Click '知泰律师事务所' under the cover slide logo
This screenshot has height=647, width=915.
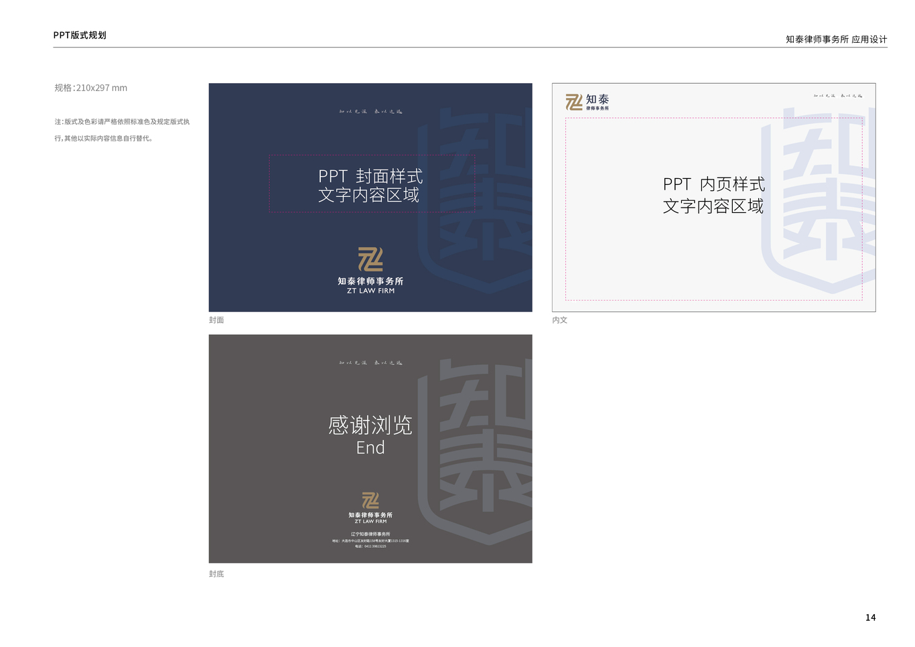click(x=370, y=281)
